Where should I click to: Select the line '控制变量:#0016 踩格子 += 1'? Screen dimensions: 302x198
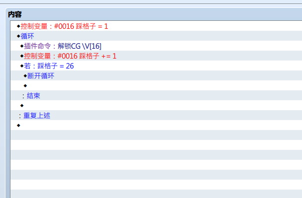(x=156, y=56)
